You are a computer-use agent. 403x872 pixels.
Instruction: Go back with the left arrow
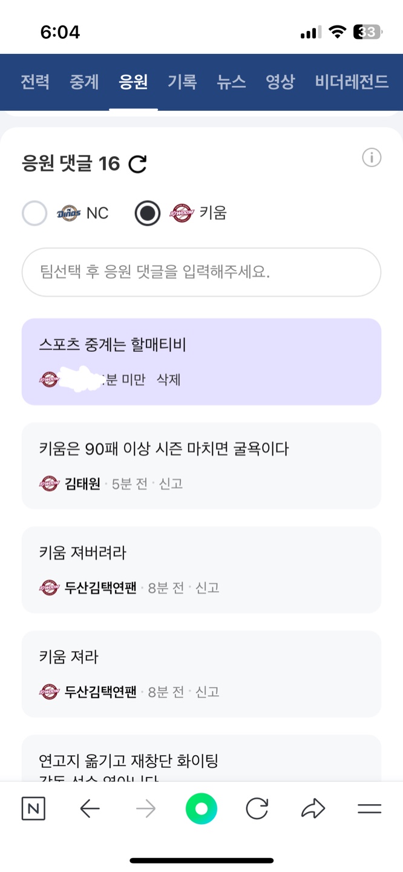point(90,809)
